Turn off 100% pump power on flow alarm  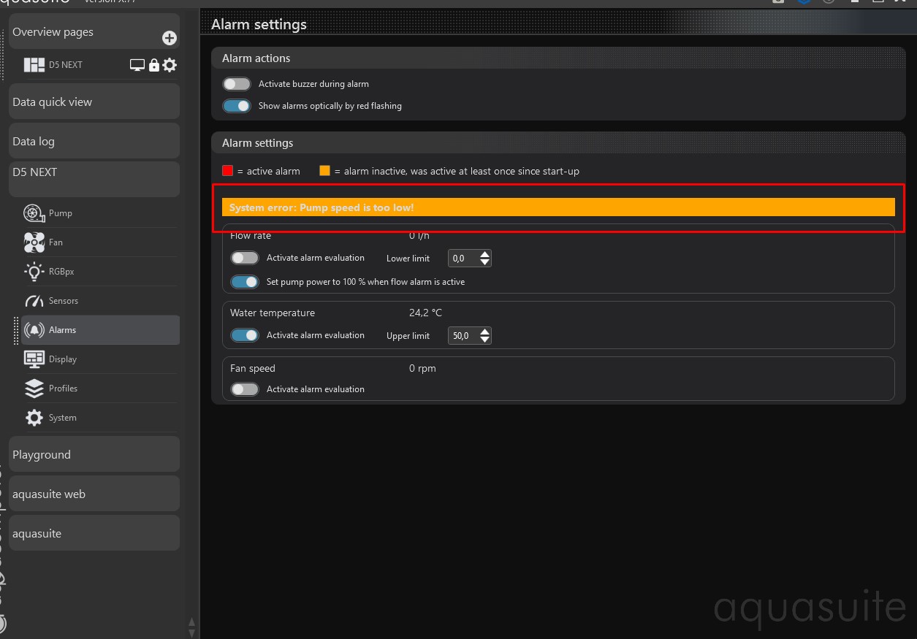(245, 282)
